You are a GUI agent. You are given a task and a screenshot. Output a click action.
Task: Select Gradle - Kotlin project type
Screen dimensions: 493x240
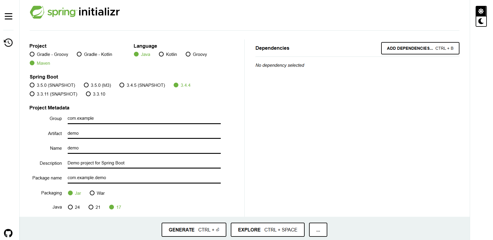pyautogui.click(x=94, y=54)
